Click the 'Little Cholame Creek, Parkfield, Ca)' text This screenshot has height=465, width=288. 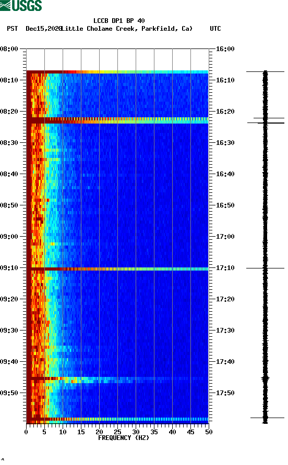click(x=127, y=29)
